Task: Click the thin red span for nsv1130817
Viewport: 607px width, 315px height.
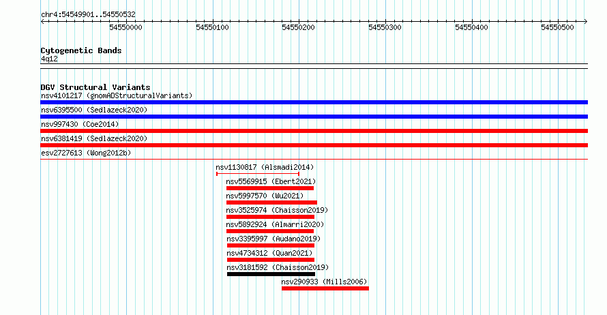Action: click(x=258, y=174)
